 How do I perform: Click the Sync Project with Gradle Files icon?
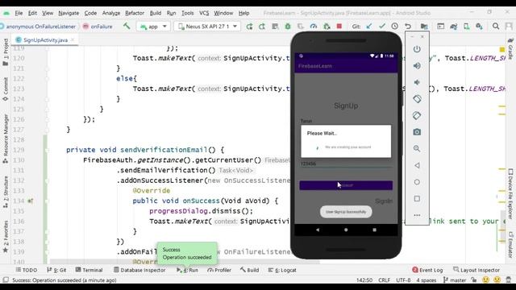point(453,27)
